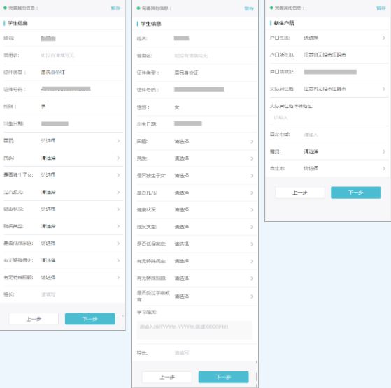Expand 是否低保家庭 selector in the female student's form

[x=195, y=244]
